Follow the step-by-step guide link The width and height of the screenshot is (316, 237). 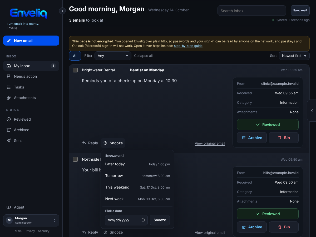(188, 46)
